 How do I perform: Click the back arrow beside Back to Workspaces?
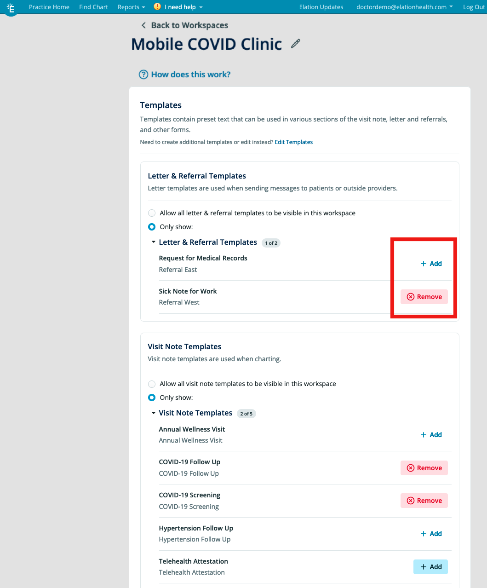pos(143,25)
